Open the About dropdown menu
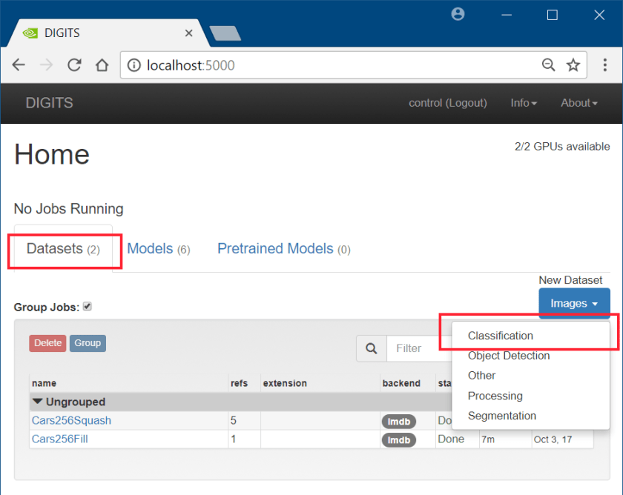Screen dimensions: 623x495 (578, 103)
